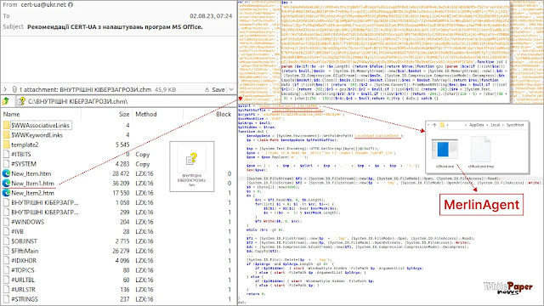
Task: Click the size value 4 096 for #IDXHDR
Action: (122, 261)
